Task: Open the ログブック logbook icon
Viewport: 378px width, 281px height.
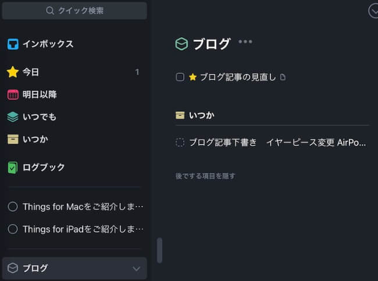Action: click(x=13, y=168)
